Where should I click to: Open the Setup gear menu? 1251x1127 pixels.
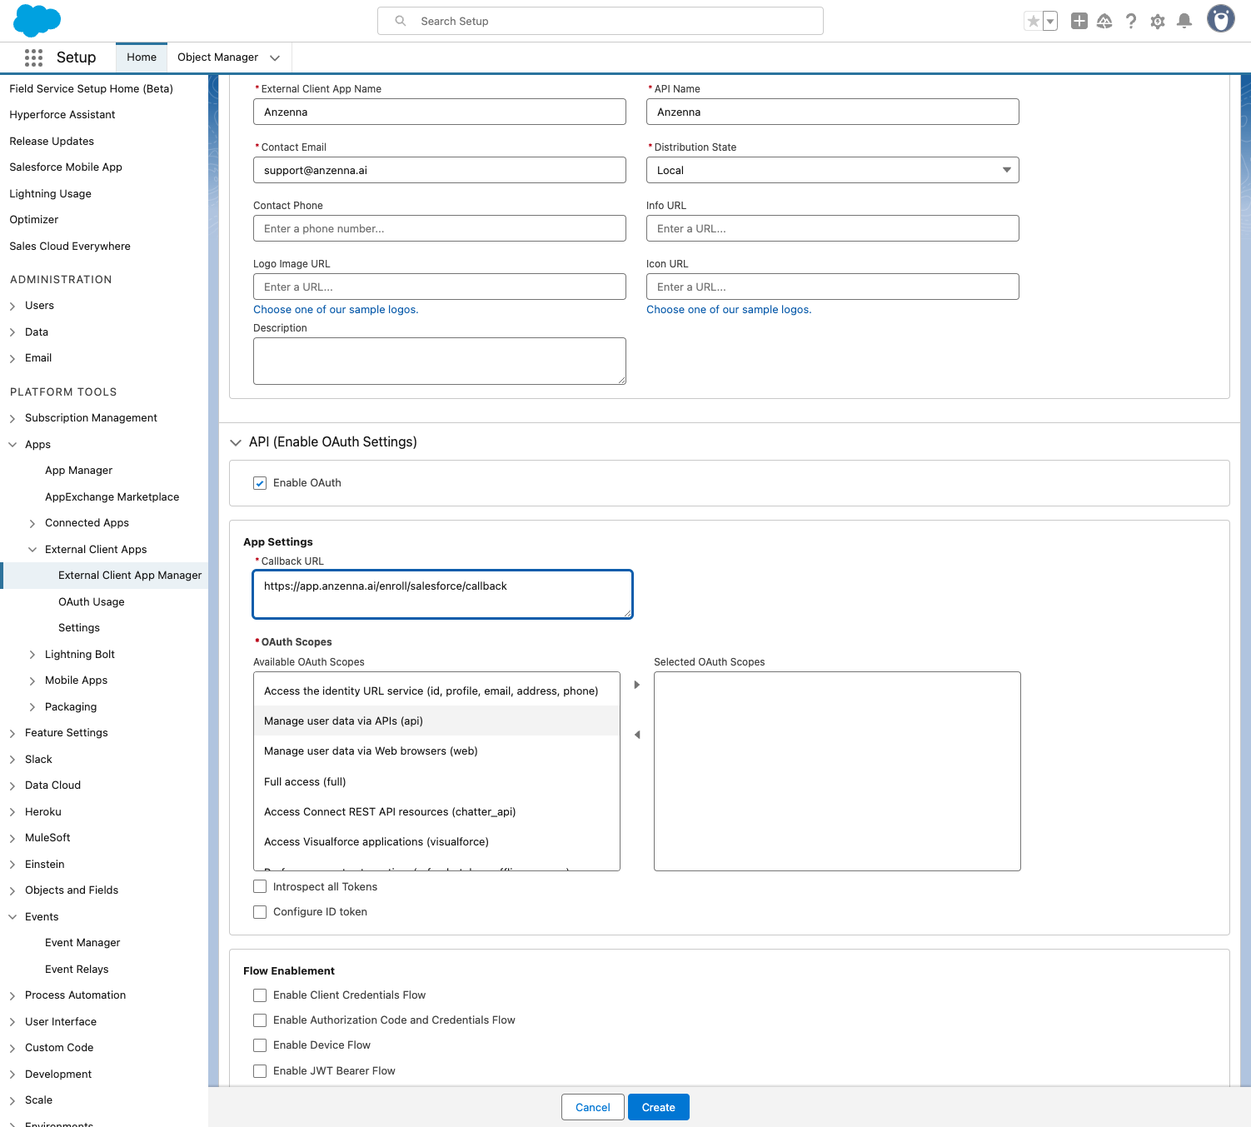tap(1157, 22)
